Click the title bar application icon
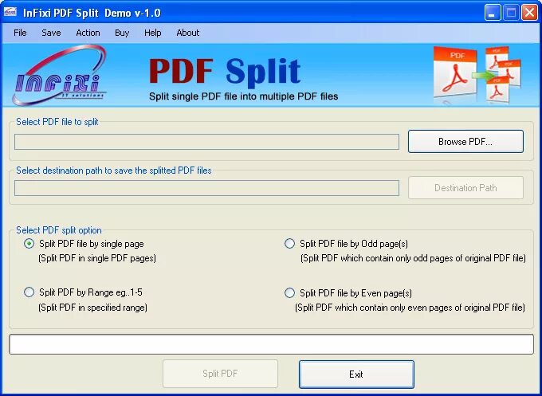Image resolution: width=542 pixels, height=396 pixels. coord(10,12)
